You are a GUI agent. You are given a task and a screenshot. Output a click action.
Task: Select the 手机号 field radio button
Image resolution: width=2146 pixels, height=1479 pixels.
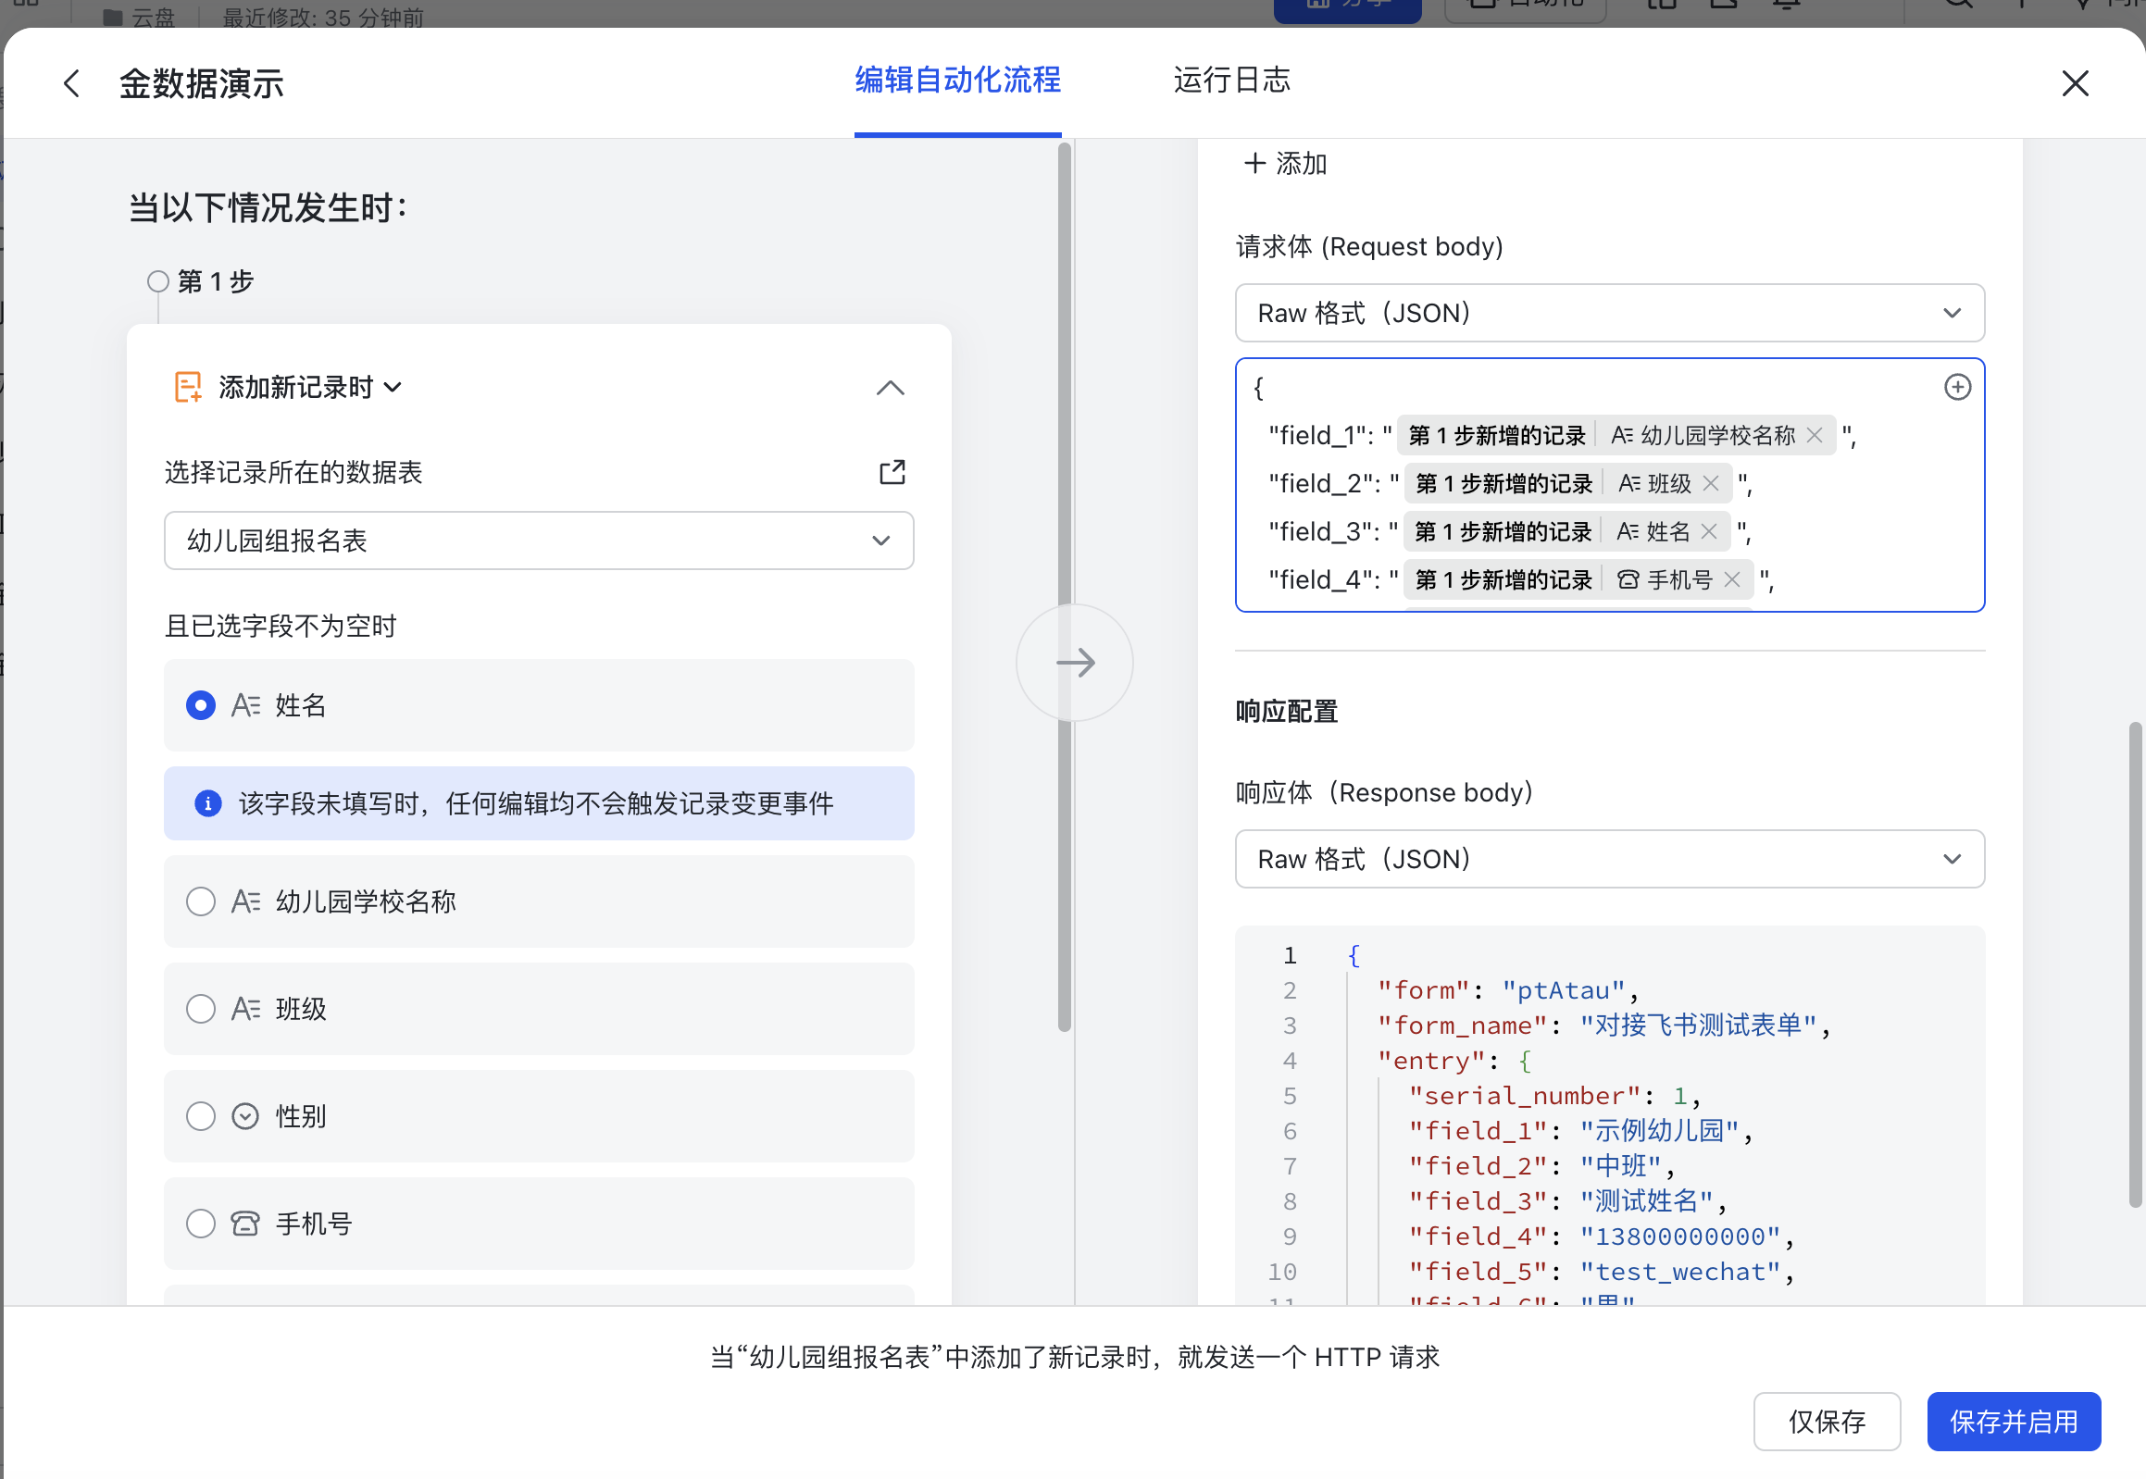(x=200, y=1224)
